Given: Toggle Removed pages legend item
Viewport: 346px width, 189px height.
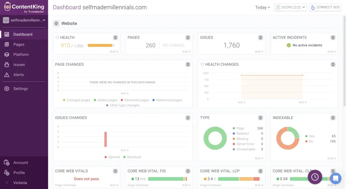Looking at the screenshot, I should (x=135, y=100).
